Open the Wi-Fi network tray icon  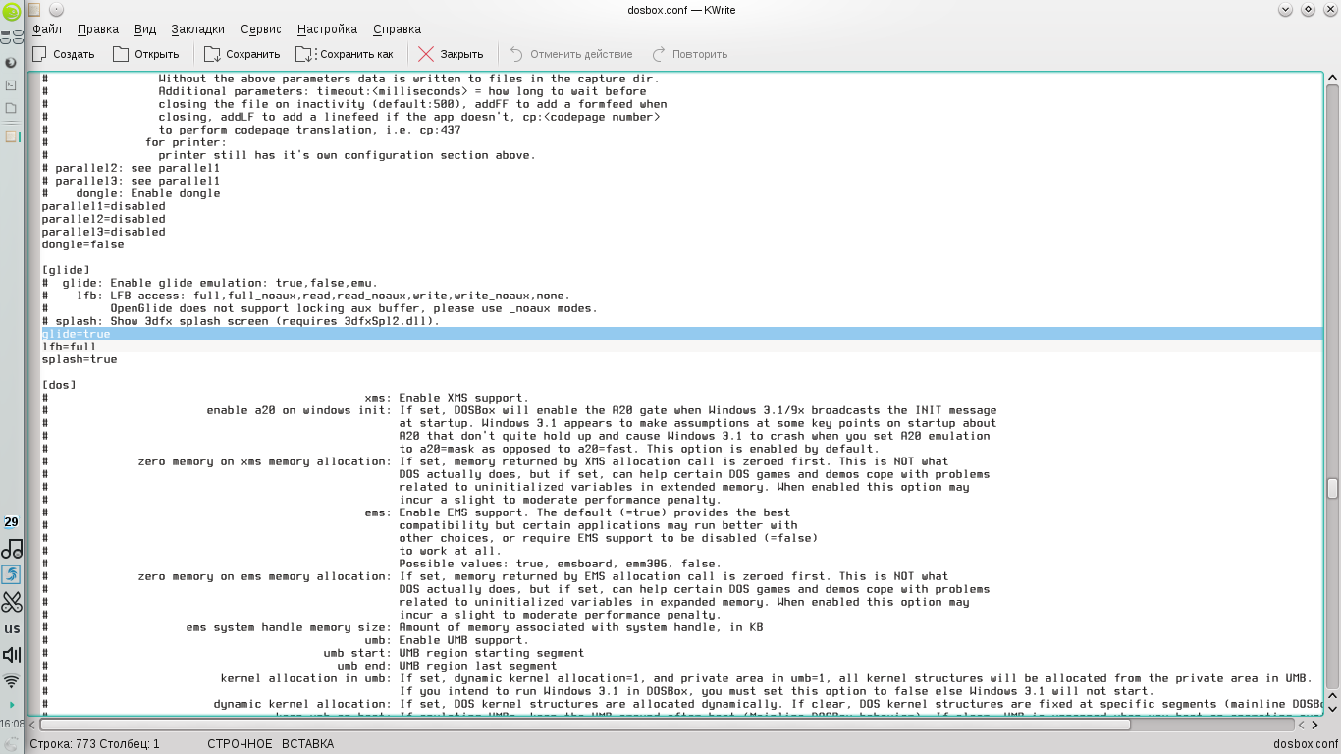(12, 681)
